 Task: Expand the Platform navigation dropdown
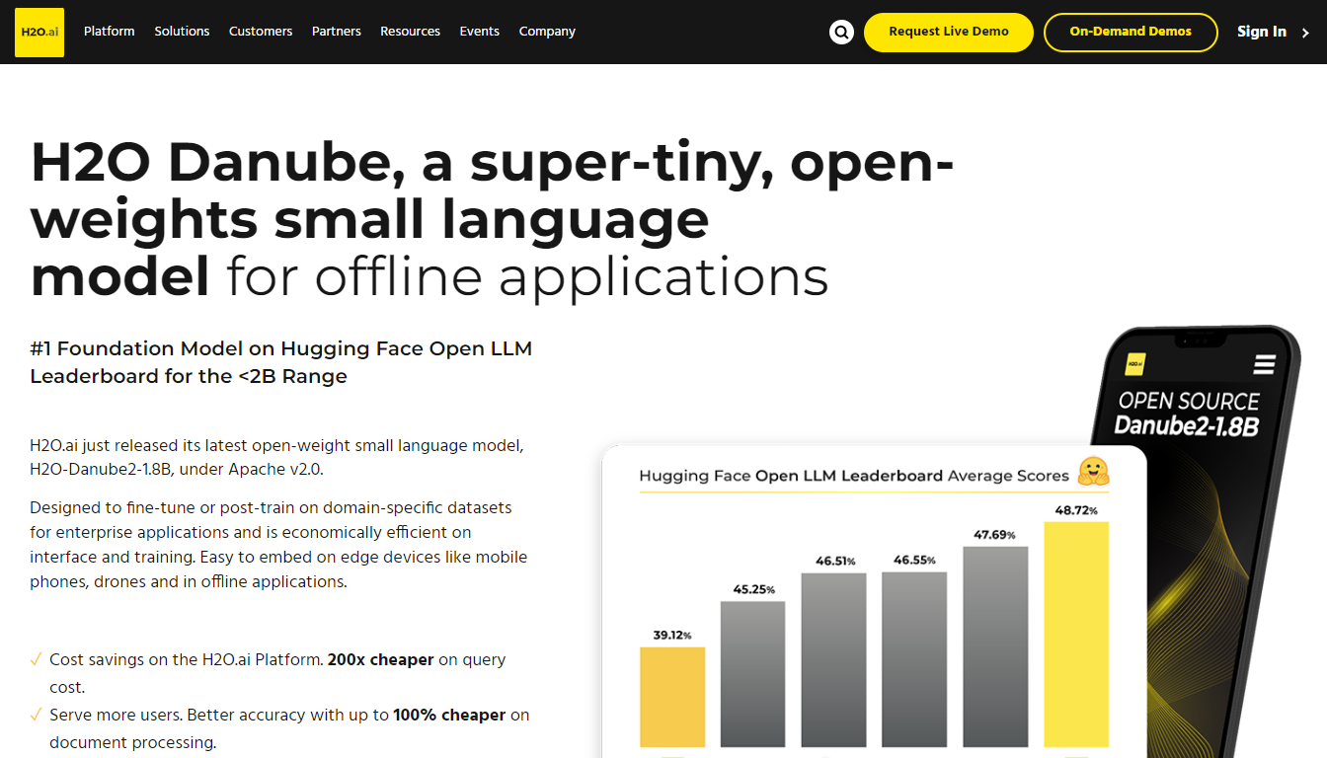coord(109,32)
